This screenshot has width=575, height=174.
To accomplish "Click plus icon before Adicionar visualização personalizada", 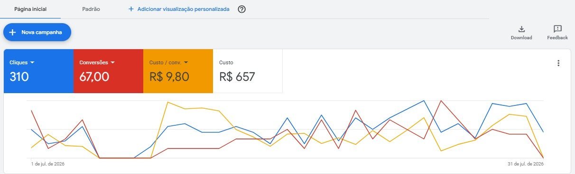I will (131, 9).
